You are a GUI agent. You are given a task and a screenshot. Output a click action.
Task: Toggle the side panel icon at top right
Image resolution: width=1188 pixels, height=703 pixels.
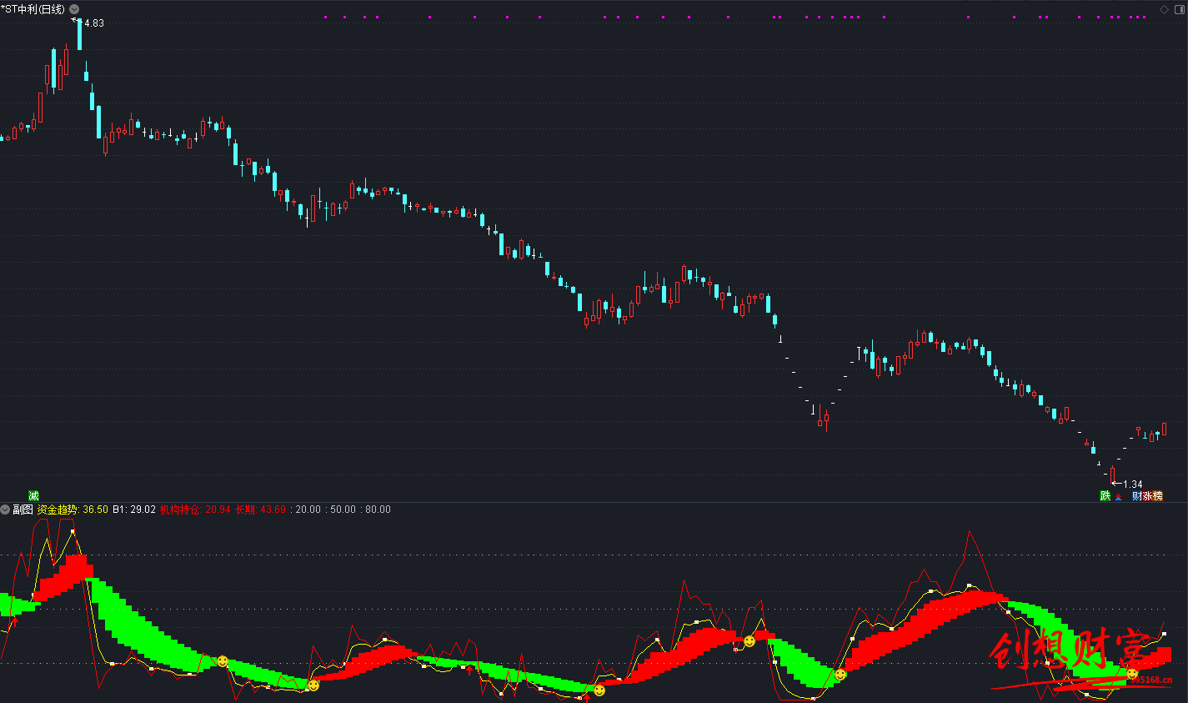tap(1179, 9)
